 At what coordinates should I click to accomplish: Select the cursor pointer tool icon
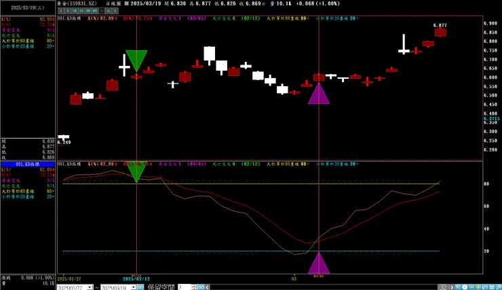[458, 287]
